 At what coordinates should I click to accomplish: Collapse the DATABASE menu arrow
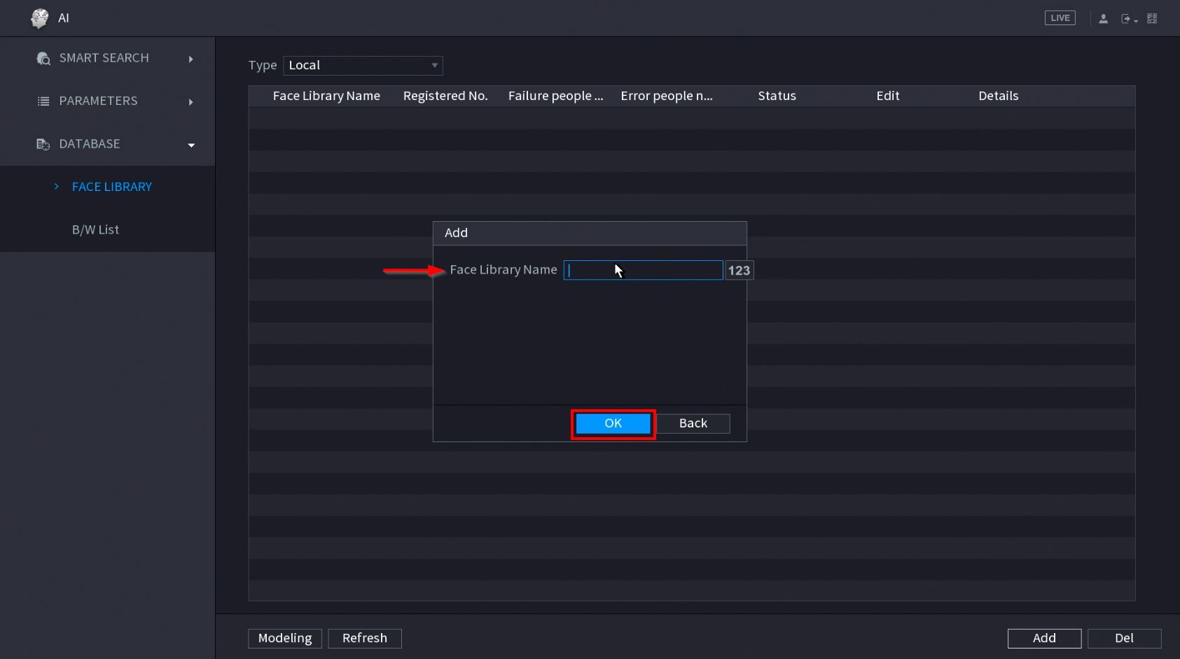191,146
